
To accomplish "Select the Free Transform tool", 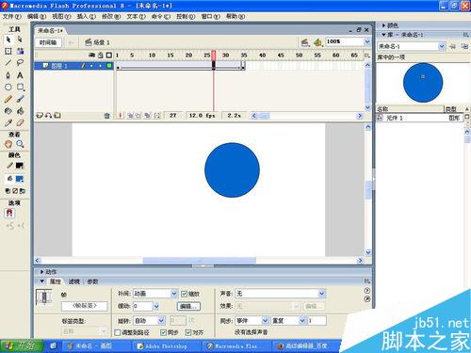I will coord(8,51).
